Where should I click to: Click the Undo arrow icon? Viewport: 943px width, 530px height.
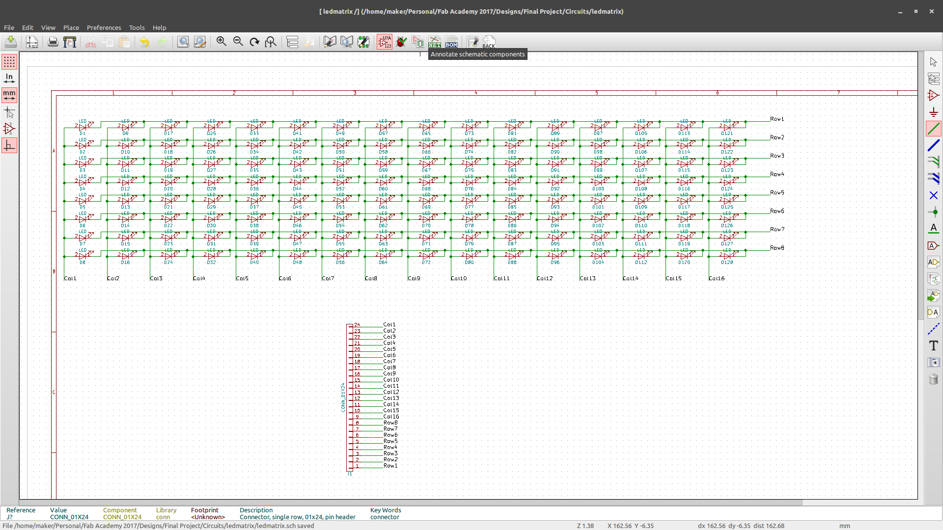point(144,42)
